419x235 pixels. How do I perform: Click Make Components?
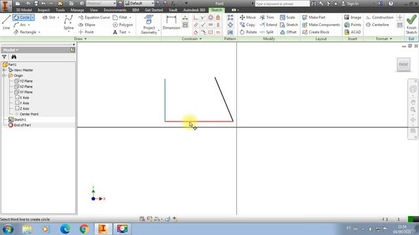(321, 25)
